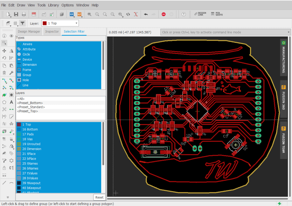Expand the command line history dropdown
Image resolution: width=292 pixels, height=206 pixels.
point(289,32)
